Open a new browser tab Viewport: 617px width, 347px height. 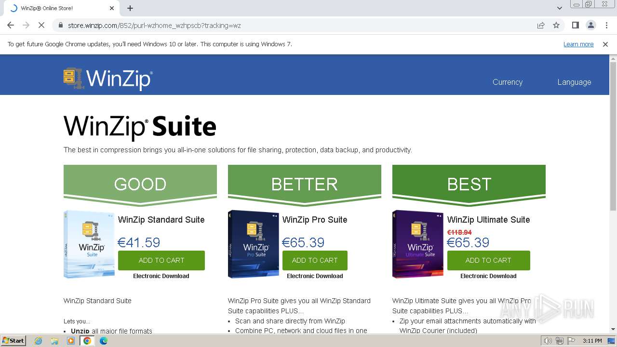(130, 8)
